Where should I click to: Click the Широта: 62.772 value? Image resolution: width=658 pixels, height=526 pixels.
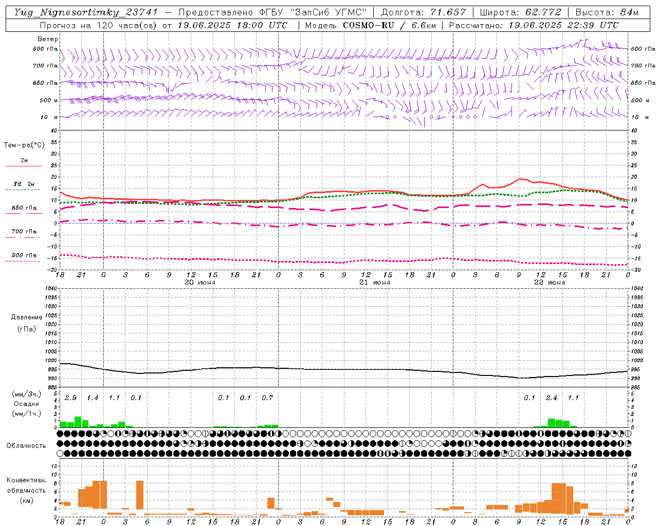coord(520,12)
